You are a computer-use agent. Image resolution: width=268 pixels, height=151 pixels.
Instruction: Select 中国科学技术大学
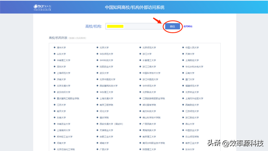152,73
